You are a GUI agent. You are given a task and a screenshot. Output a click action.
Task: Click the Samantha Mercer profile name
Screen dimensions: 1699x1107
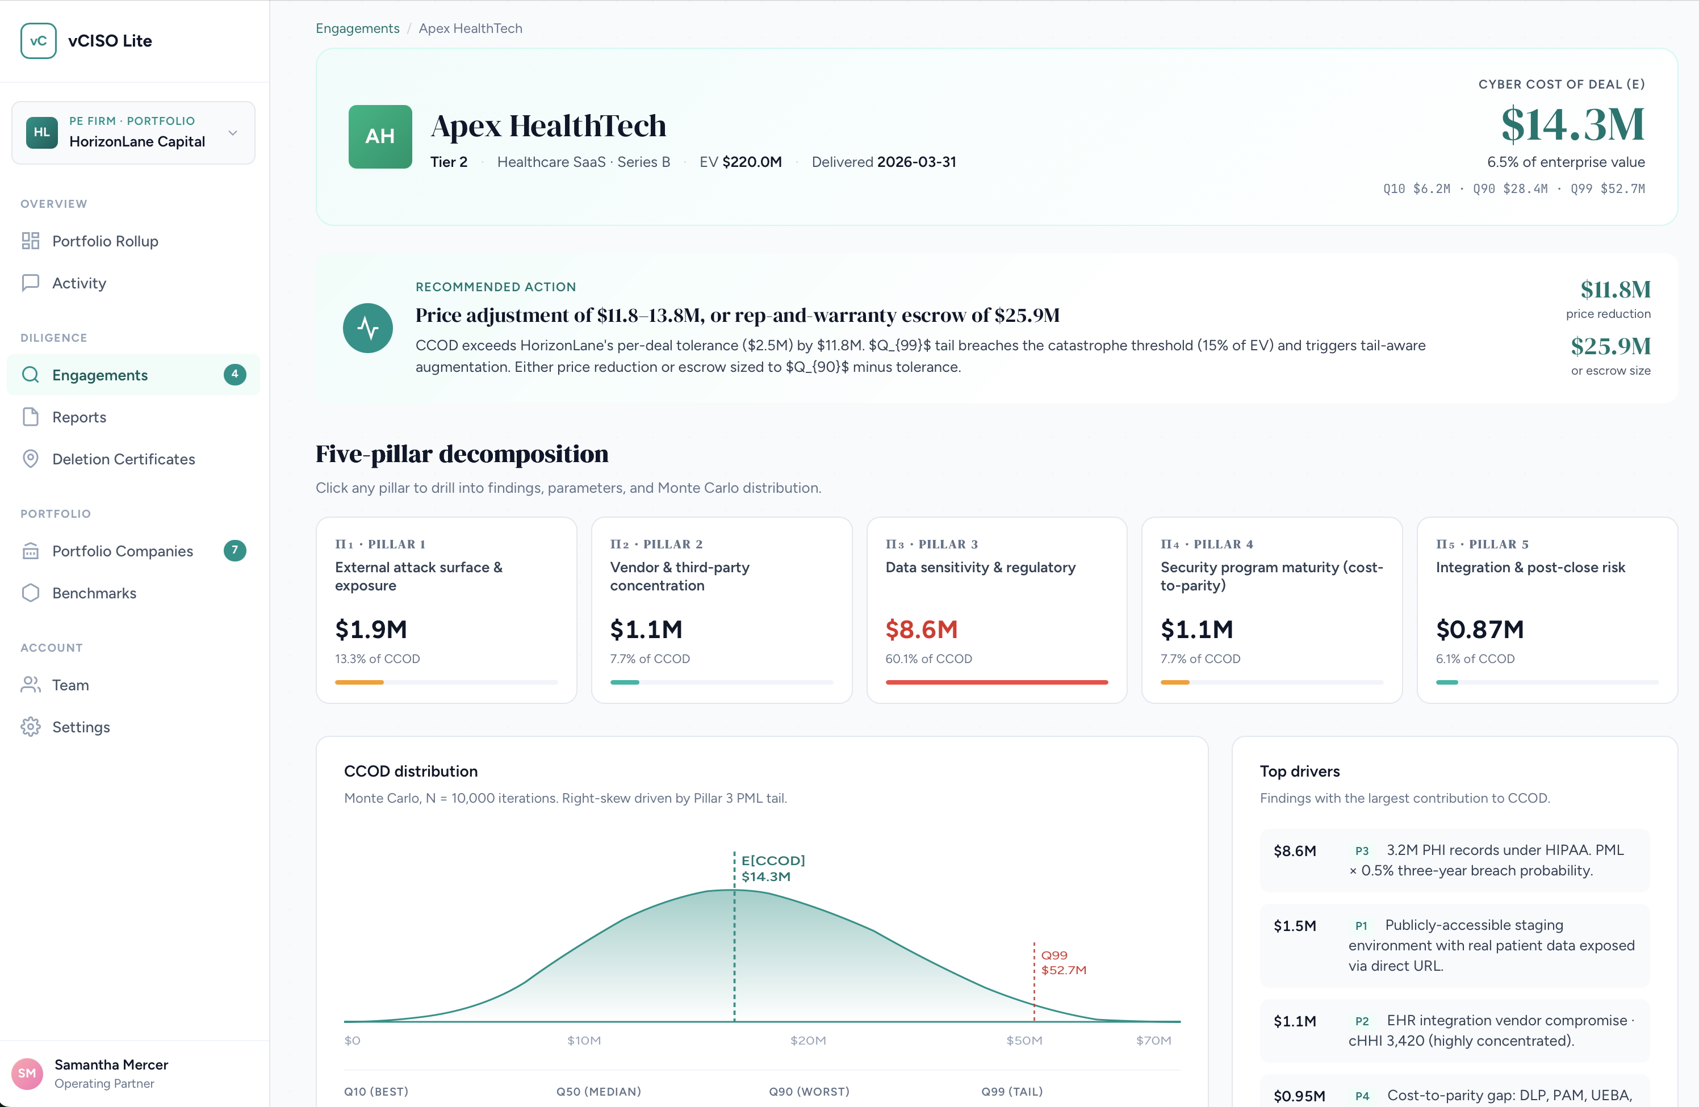pos(111,1064)
